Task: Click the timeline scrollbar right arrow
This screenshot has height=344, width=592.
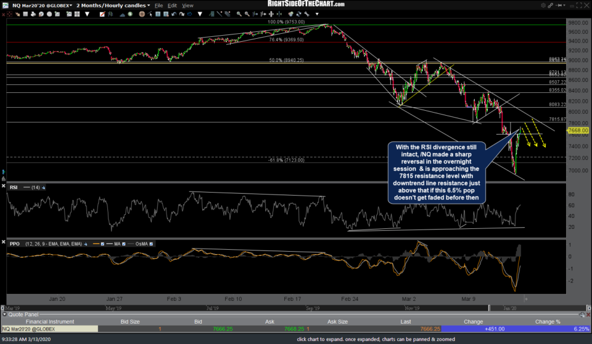Action: point(588,308)
